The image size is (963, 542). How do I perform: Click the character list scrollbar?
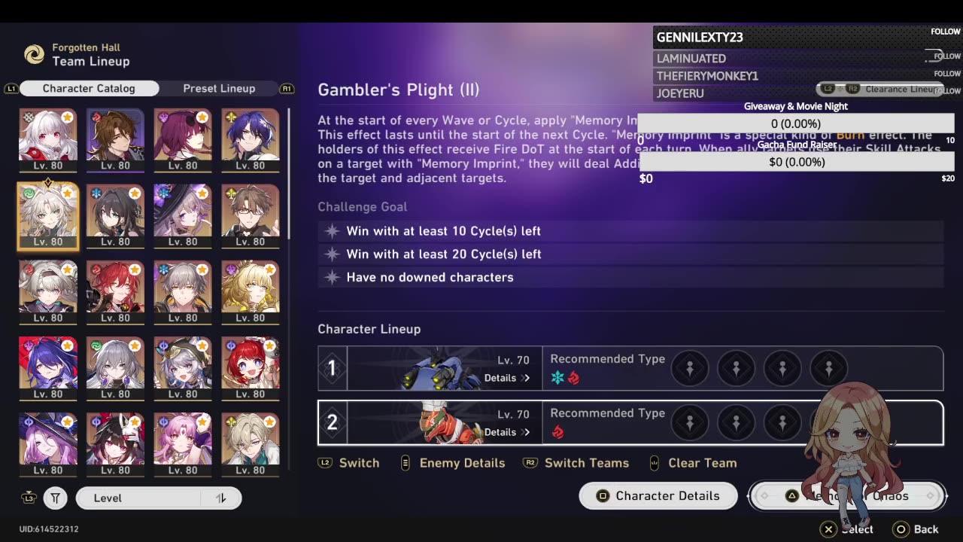[290, 173]
